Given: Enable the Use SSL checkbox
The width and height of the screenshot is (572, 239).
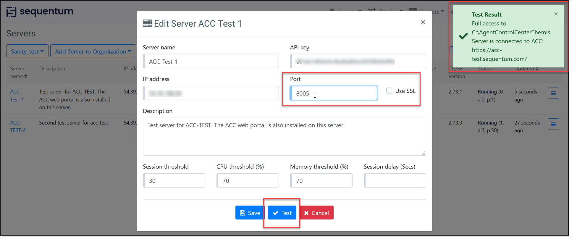Looking at the screenshot, I should point(389,91).
